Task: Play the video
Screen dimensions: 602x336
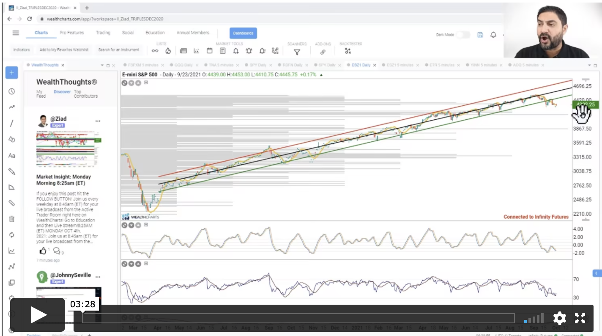Action: click(x=38, y=315)
